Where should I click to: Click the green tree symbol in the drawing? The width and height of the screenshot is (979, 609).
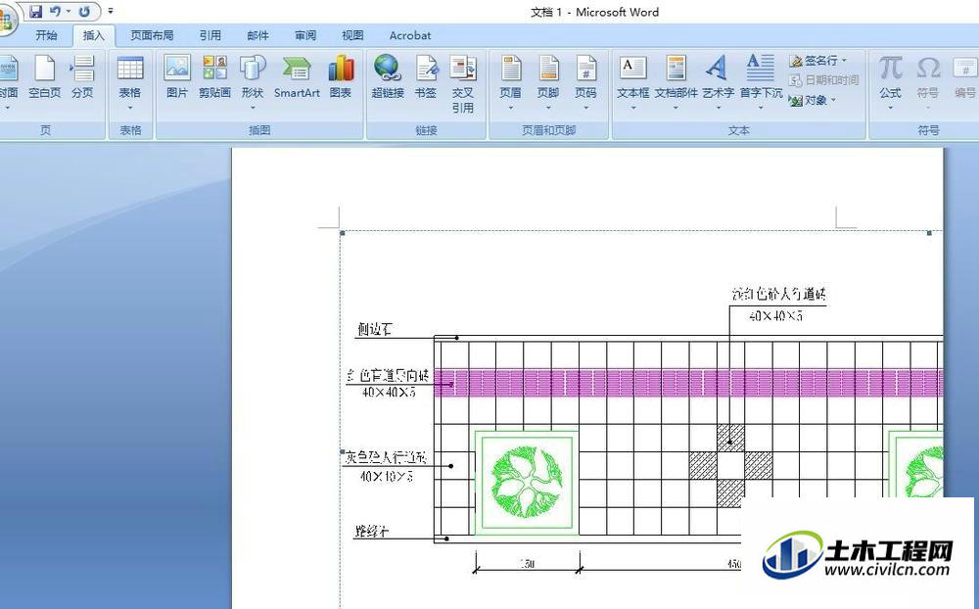click(527, 482)
